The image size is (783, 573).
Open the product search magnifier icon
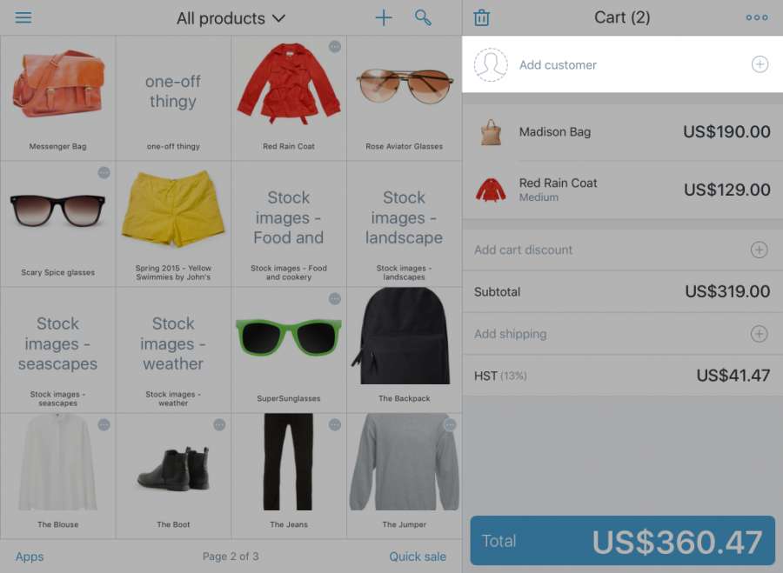click(423, 17)
